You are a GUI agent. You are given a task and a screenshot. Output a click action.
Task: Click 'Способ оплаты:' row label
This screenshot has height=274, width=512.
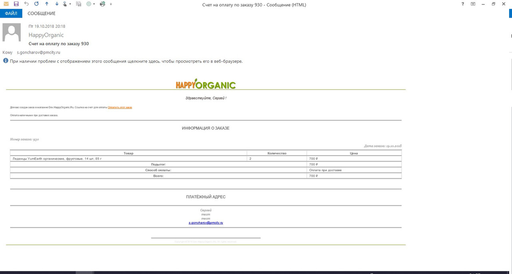[158, 170]
